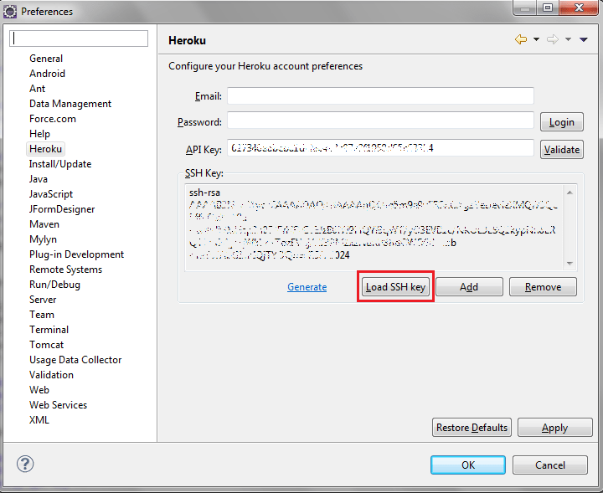Select Remote Systems category
The width and height of the screenshot is (603, 493).
click(66, 270)
